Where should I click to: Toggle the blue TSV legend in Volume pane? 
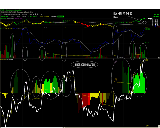point(15,29)
